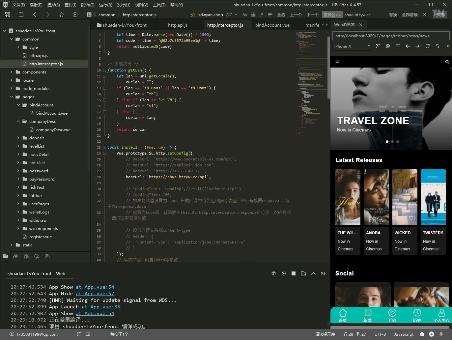This screenshot has width=452, height=340.
Task: Refresh the built-in web browser page
Action: pos(427,46)
